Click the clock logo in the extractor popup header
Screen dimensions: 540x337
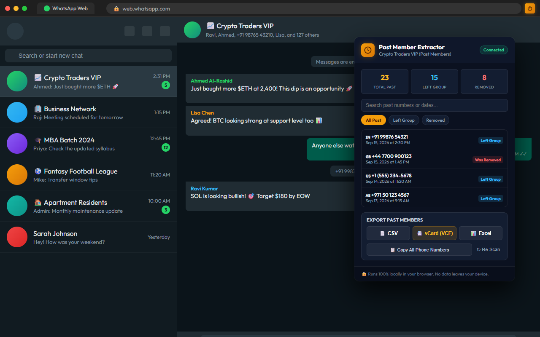click(368, 50)
